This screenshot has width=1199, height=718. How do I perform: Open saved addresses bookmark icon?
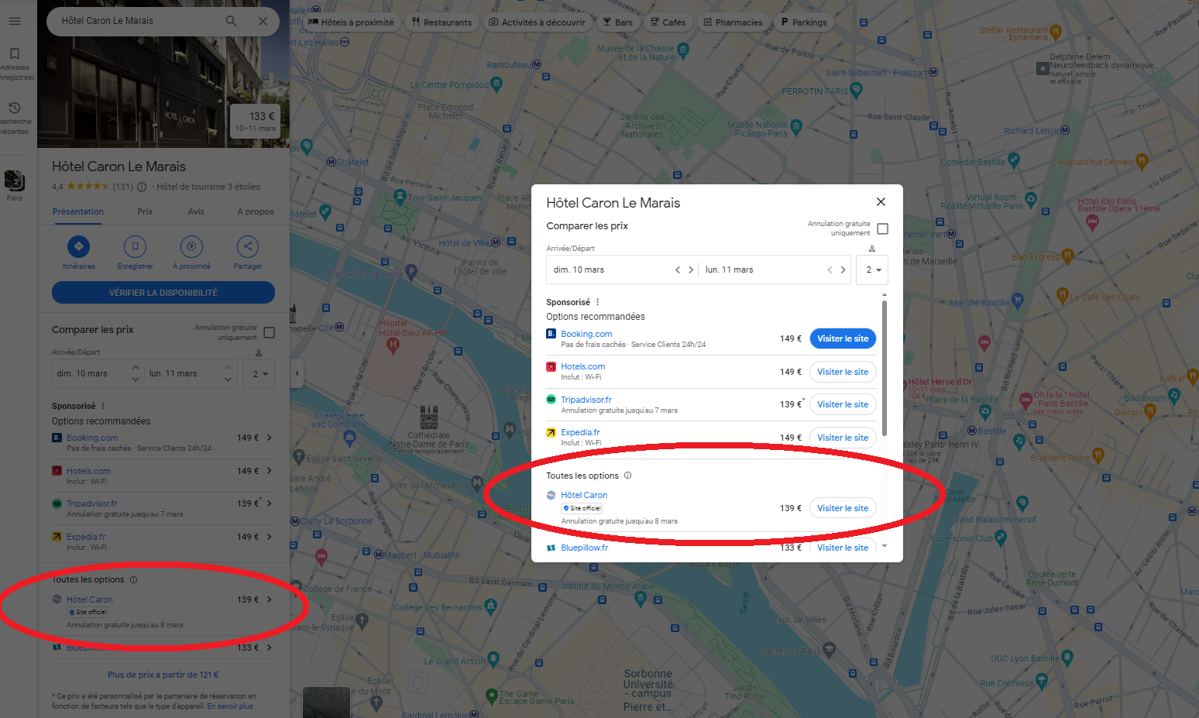click(x=15, y=53)
